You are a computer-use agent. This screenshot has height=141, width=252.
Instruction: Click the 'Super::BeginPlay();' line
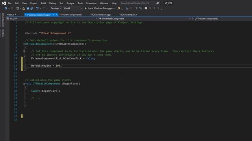pos(46,91)
